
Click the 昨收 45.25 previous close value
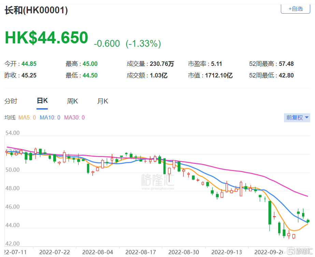[x=29, y=75]
